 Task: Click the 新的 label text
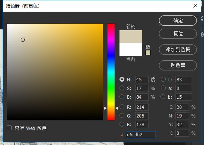tap(131, 26)
